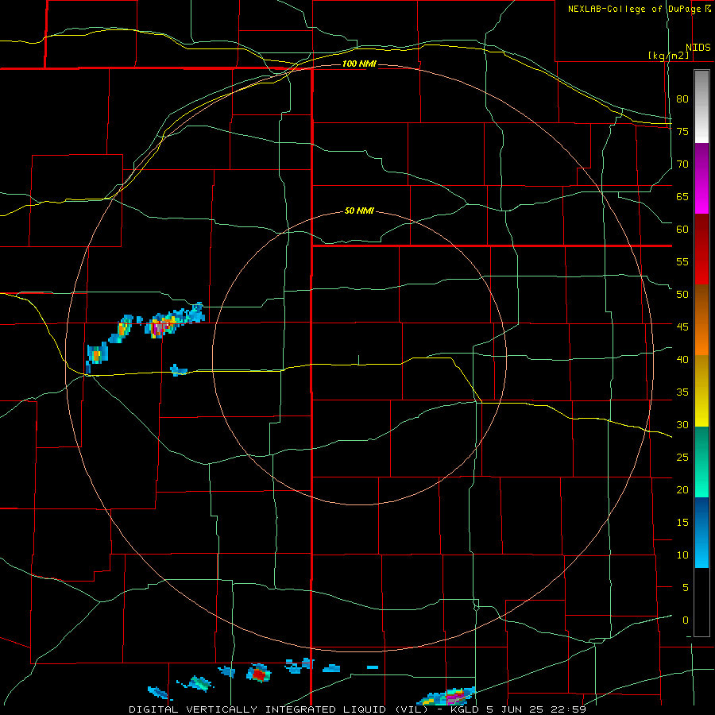Pick the magenta-purple segment of the color bar
715x715 pixels.
coord(701,179)
